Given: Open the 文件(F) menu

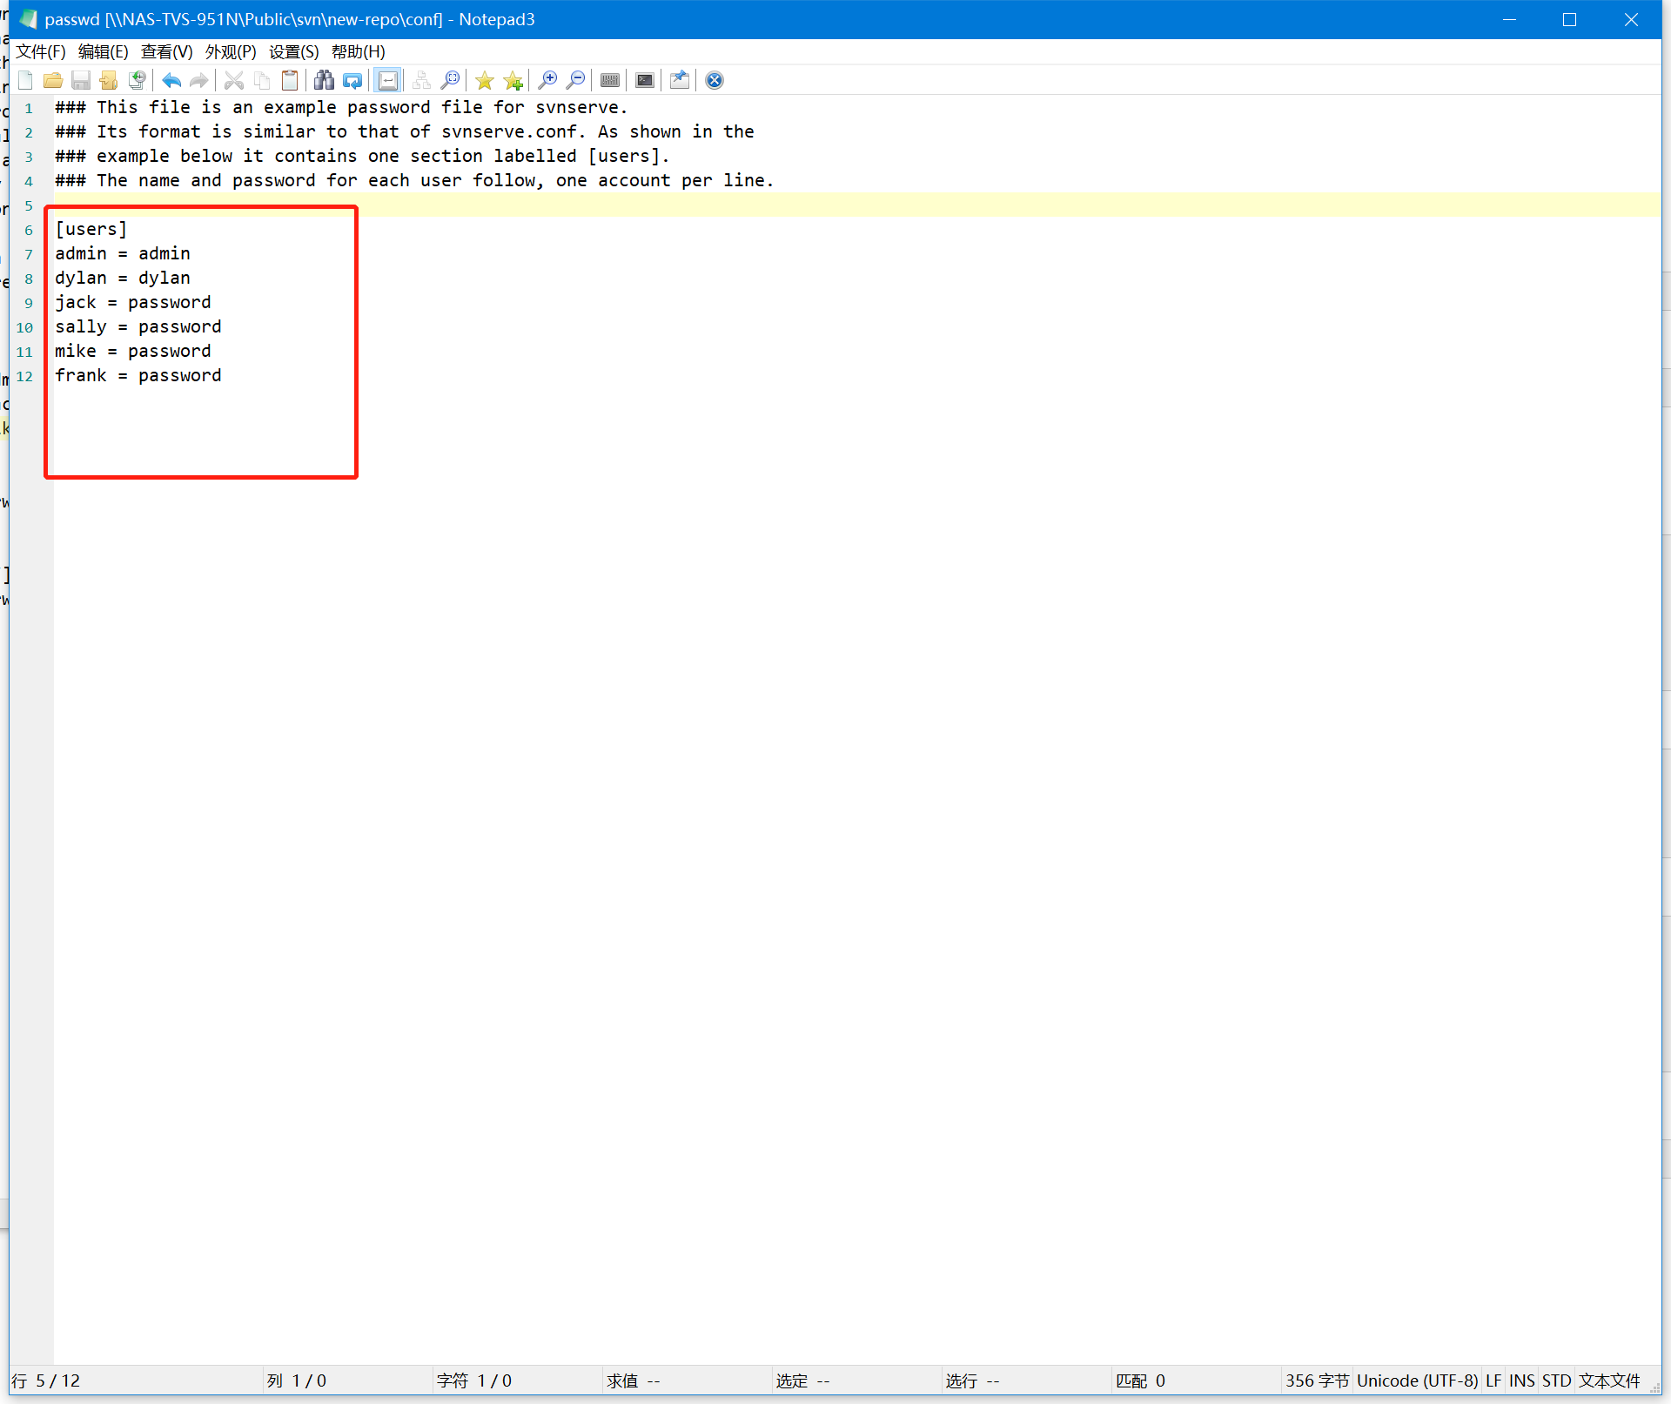Looking at the screenshot, I should point(40,52).
